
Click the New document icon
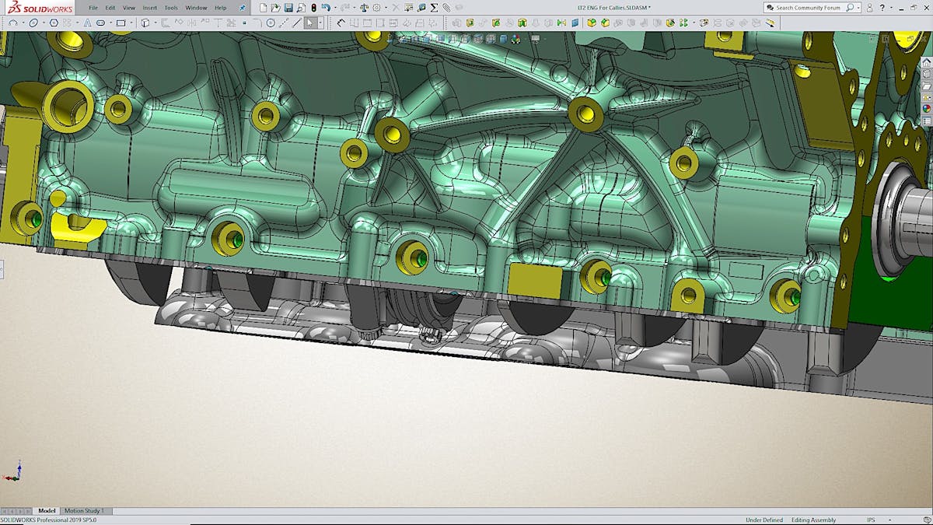coord(263,8)
